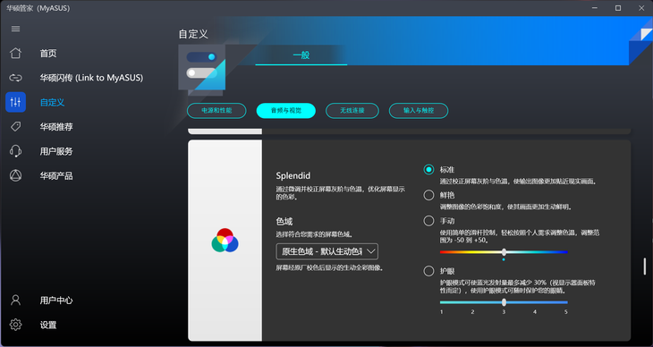The height and width of the screenshot is (347, 653).
Task: Minimize the MyASUS window
Action: coord(595,8)
